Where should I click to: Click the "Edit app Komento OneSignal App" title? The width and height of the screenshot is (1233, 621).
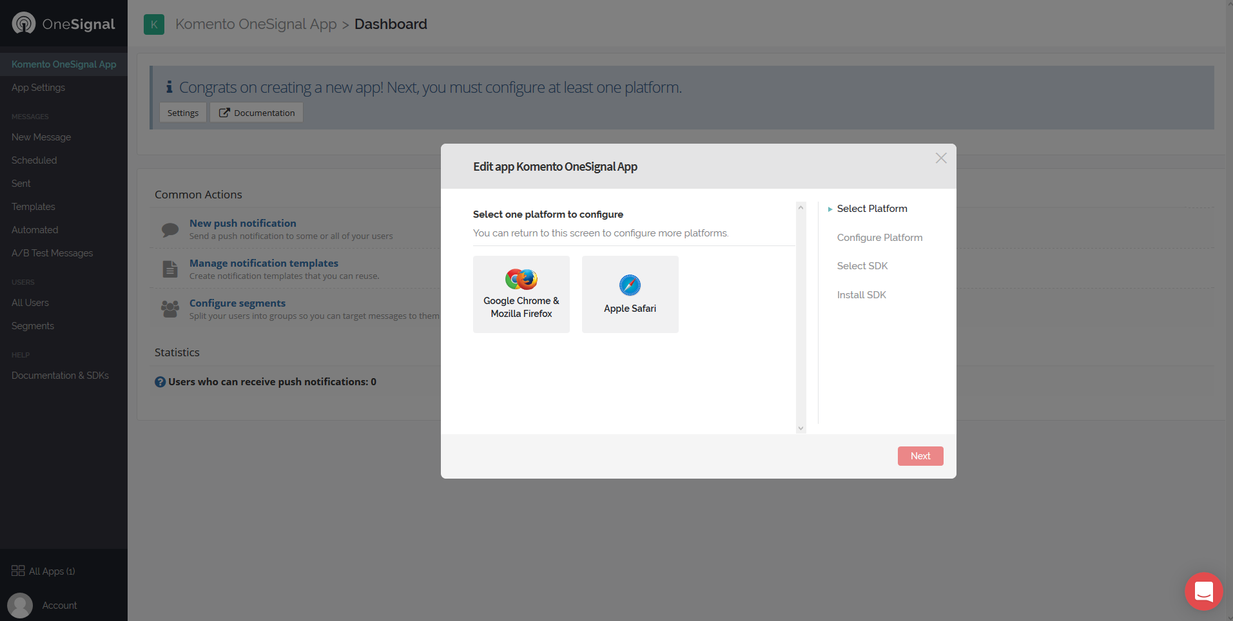556,167
